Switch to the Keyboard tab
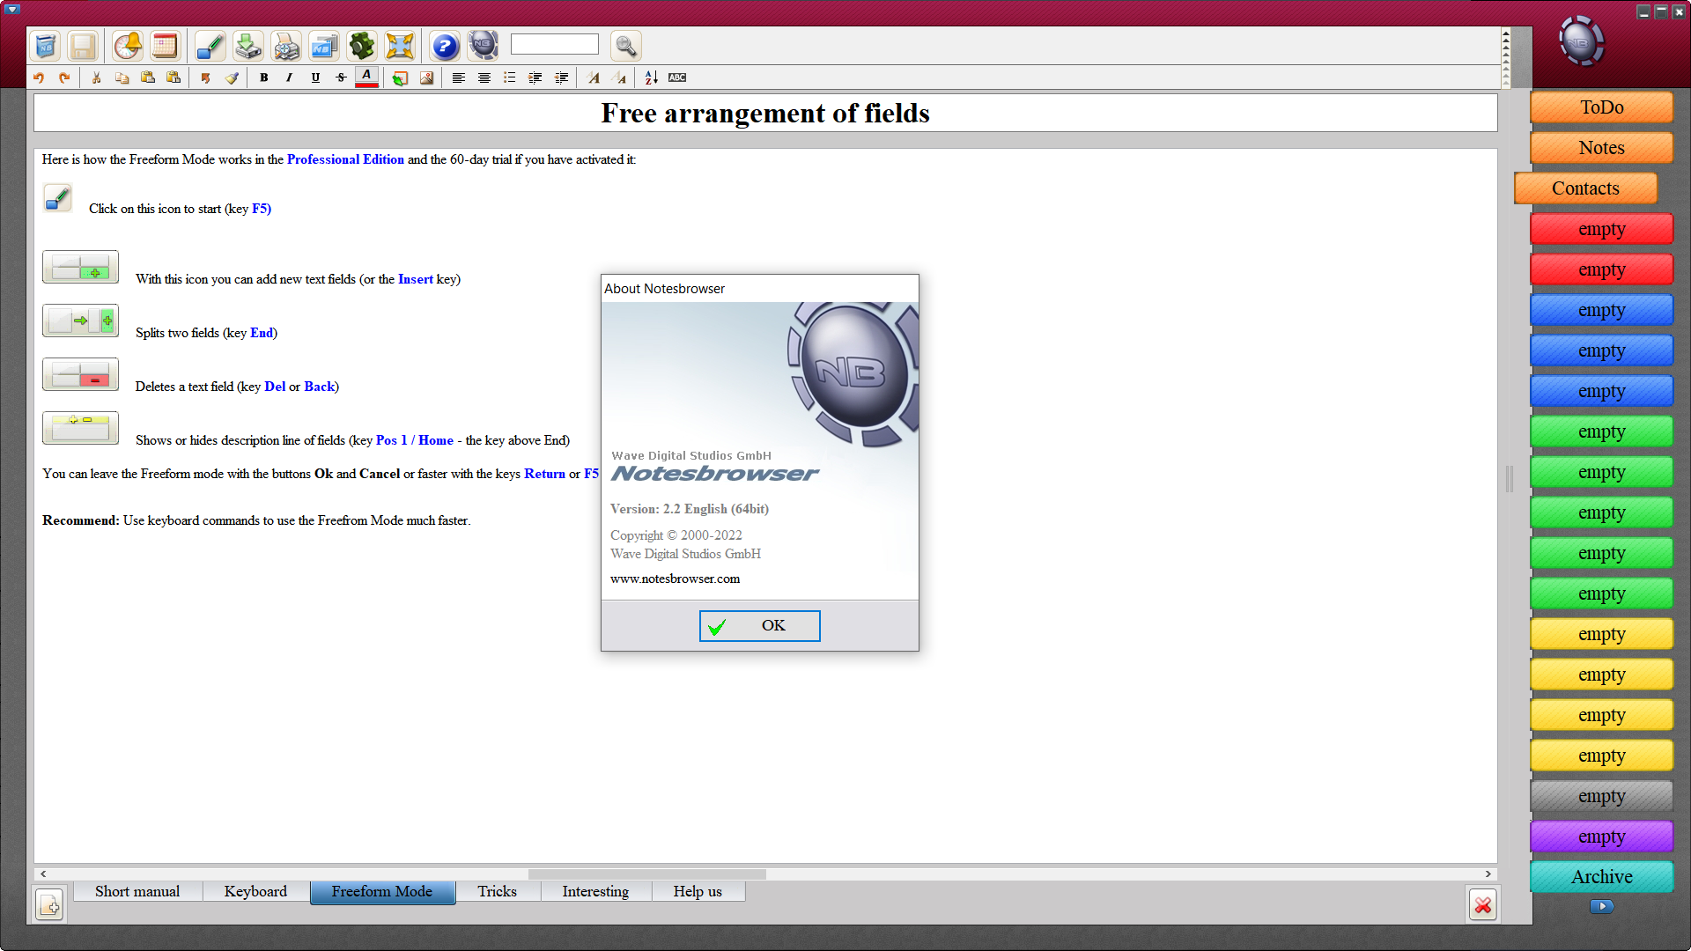 (x=255, y=891)
